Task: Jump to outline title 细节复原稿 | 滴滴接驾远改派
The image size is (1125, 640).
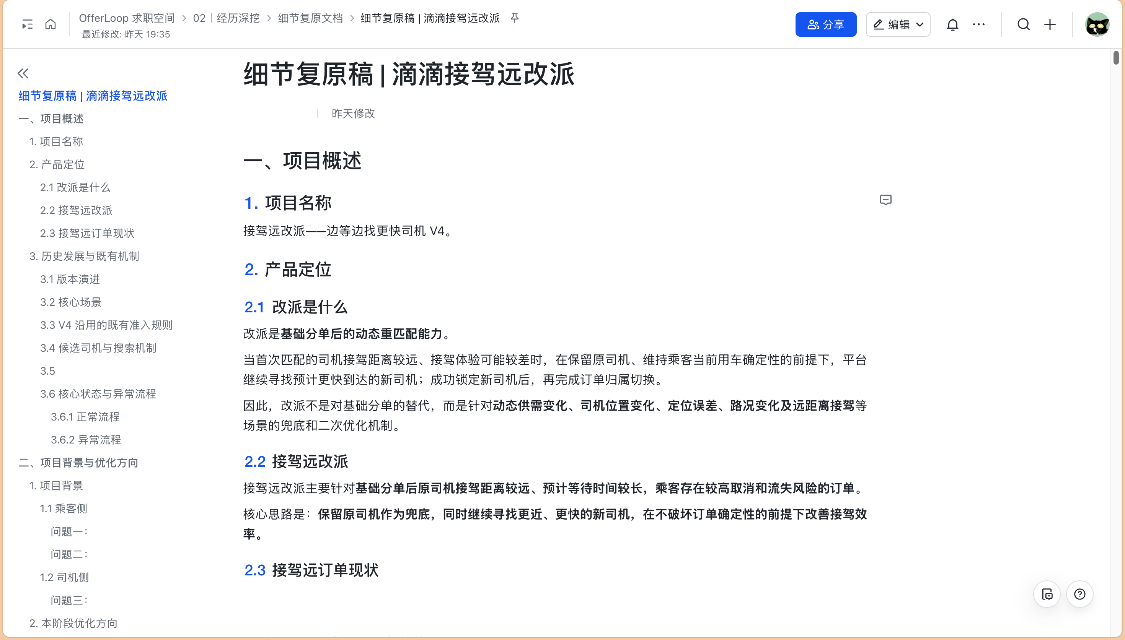Action: [93, 96]
